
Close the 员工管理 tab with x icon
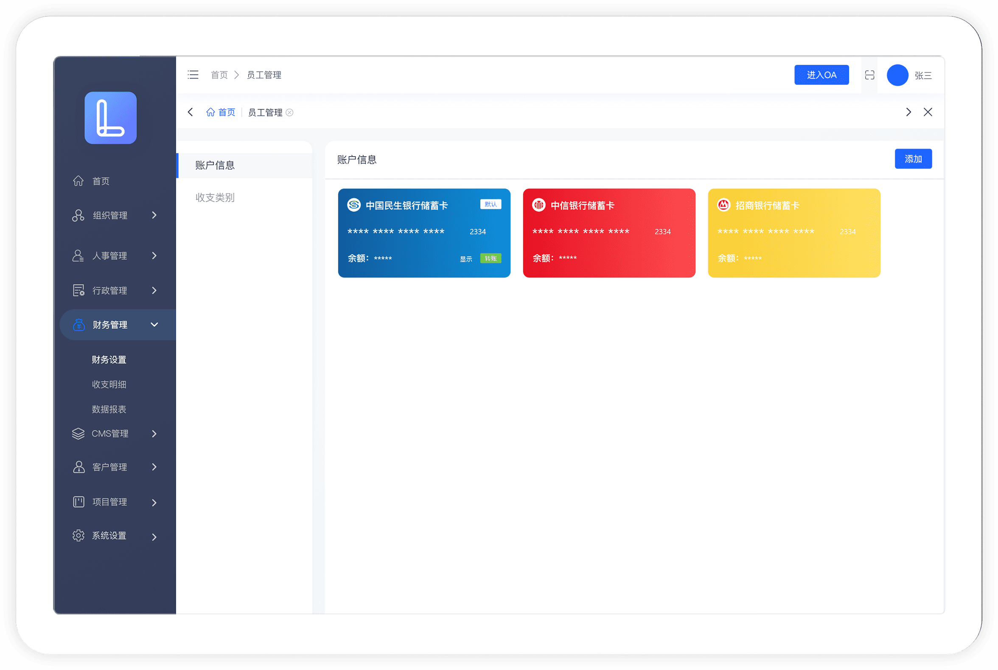pyautogui.click(x=290, y=112)
